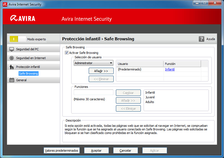Open the Administrator user dropdown
Screen dimensions: 224x158
(x=94, y=63)
